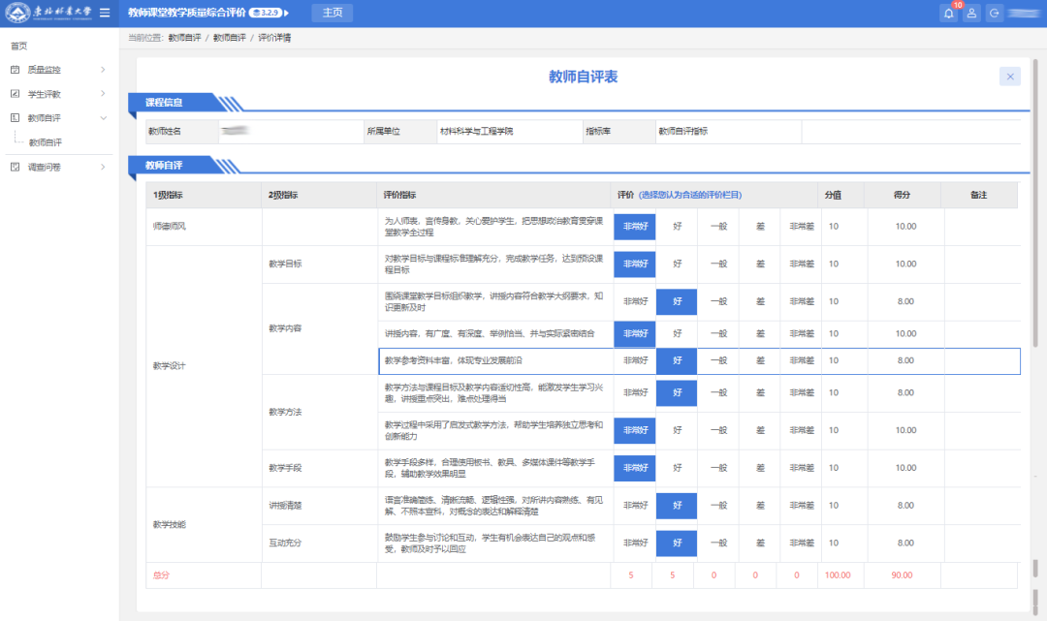The width and height of the screenshot is (1047, 621).
Task: Click the 学生评教 icon in sidebar
Action: tap(15, 94)
